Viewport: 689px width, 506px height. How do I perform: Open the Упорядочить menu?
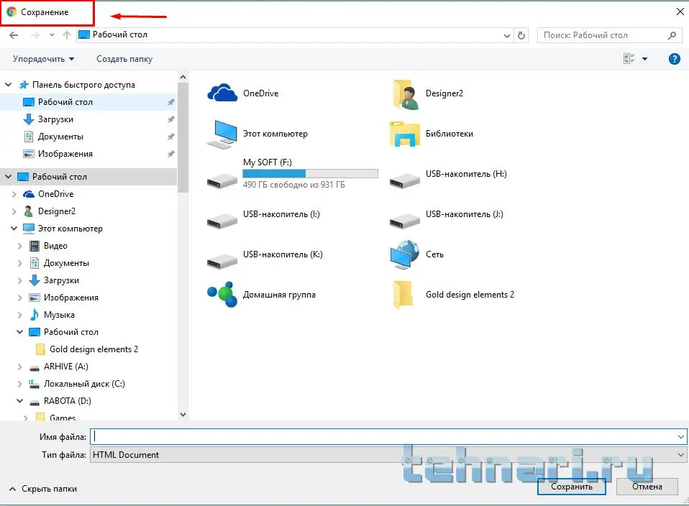[x=43, y=59]
